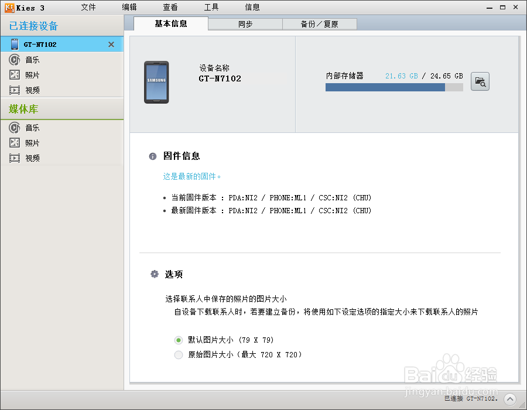
Task: Click the 21.63 GB used storage value
Action: (402, 76)
